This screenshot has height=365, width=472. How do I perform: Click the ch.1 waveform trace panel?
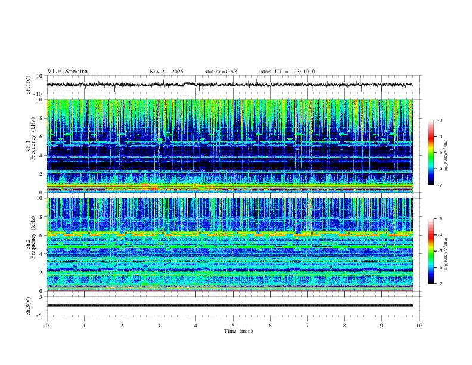coord(233,85)
